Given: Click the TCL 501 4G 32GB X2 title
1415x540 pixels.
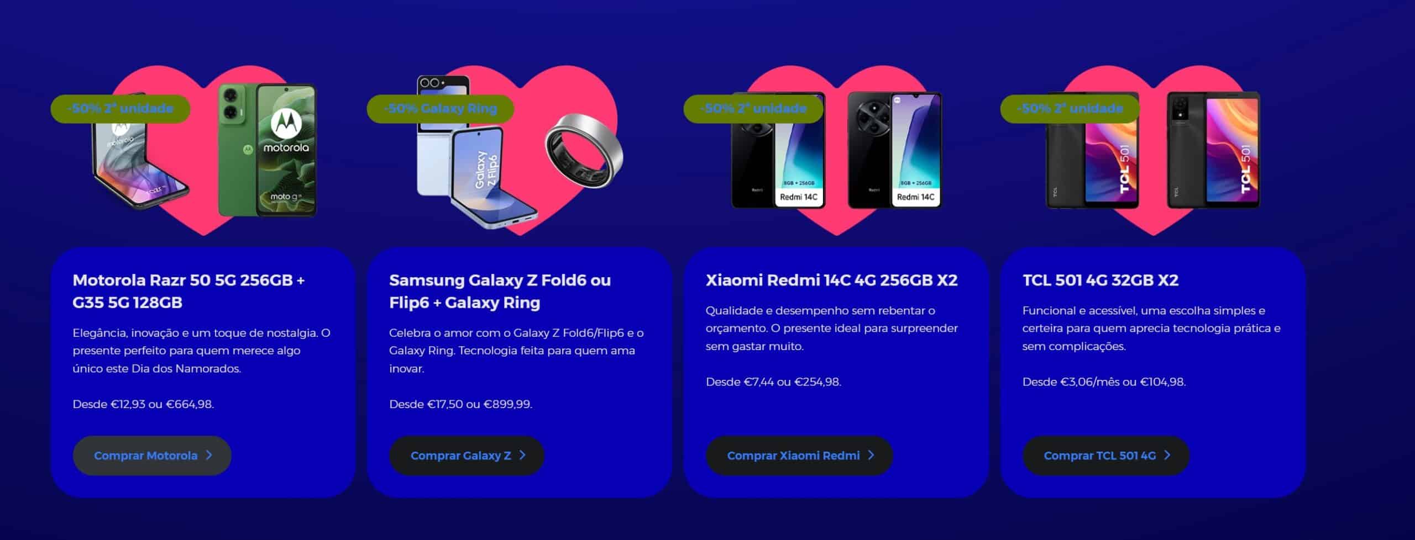Looking at the screenshot, I should pos(1100,280).
